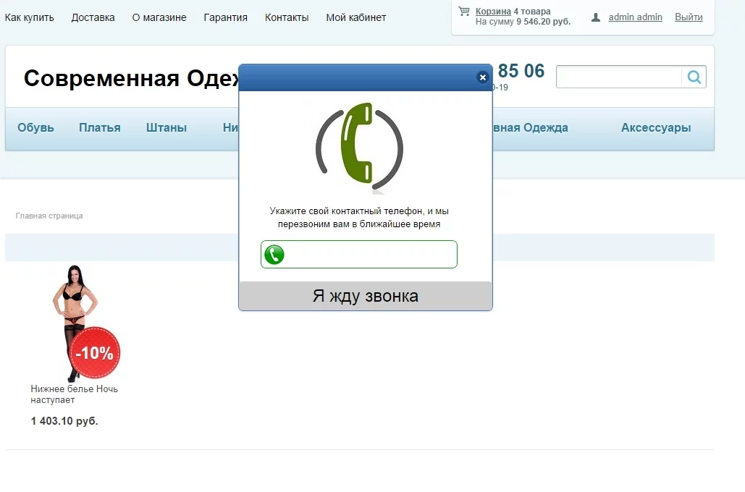Screen dimensions: 745x492
Task: Click inside the site search box
Action: (x=618, y=77)
